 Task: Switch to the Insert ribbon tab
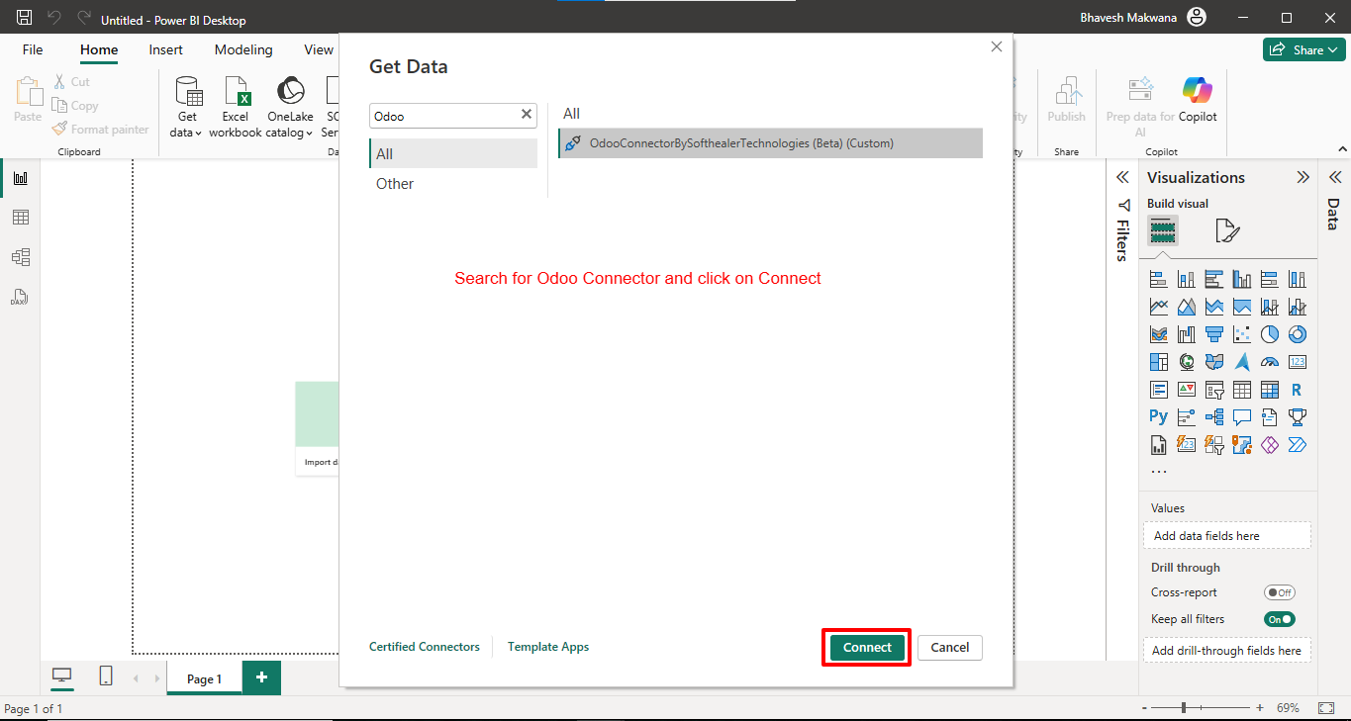click(x=165, y=49)
